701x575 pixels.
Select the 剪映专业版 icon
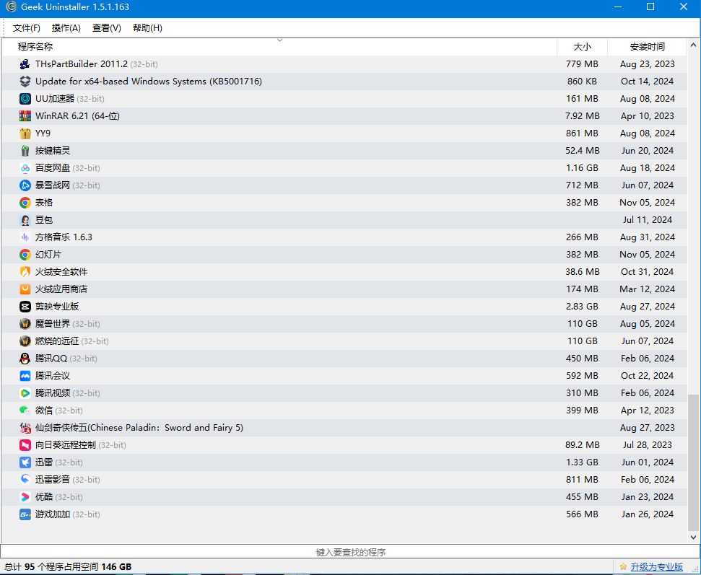pyautogui.click(x=25, y=307)
